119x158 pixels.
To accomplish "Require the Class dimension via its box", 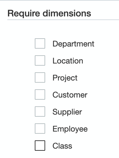I will tap(40, 146).
